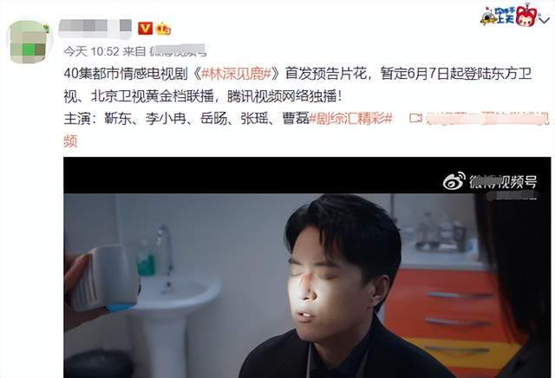Click the orange V verified badge
555x378 pixels.
point(145,29)
